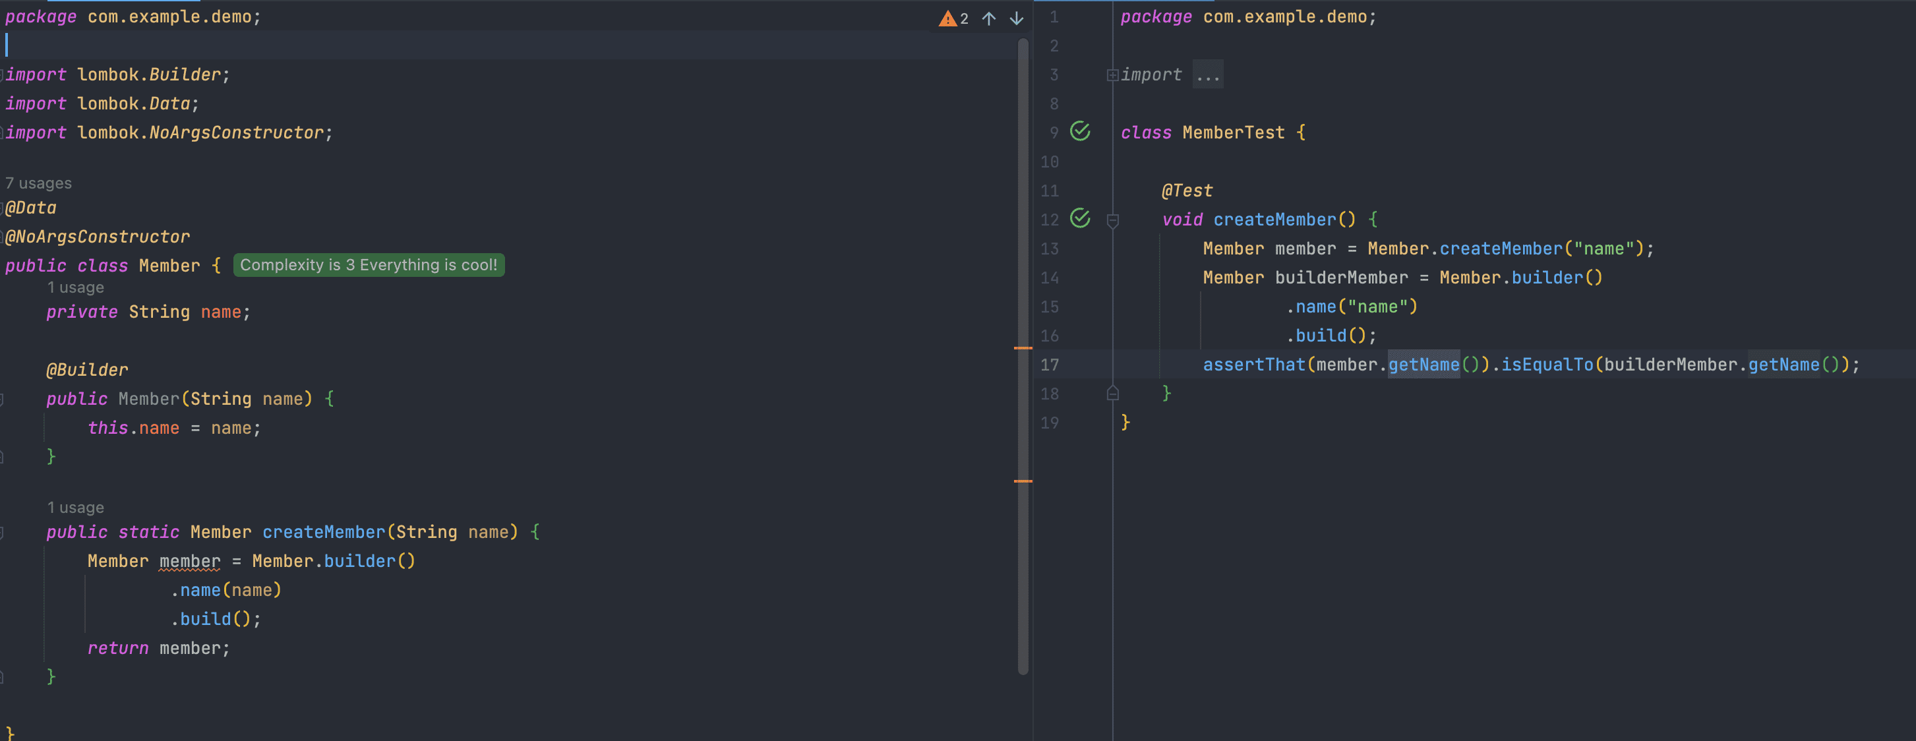Go to previous highlighted problem arrow

point(988,18)
